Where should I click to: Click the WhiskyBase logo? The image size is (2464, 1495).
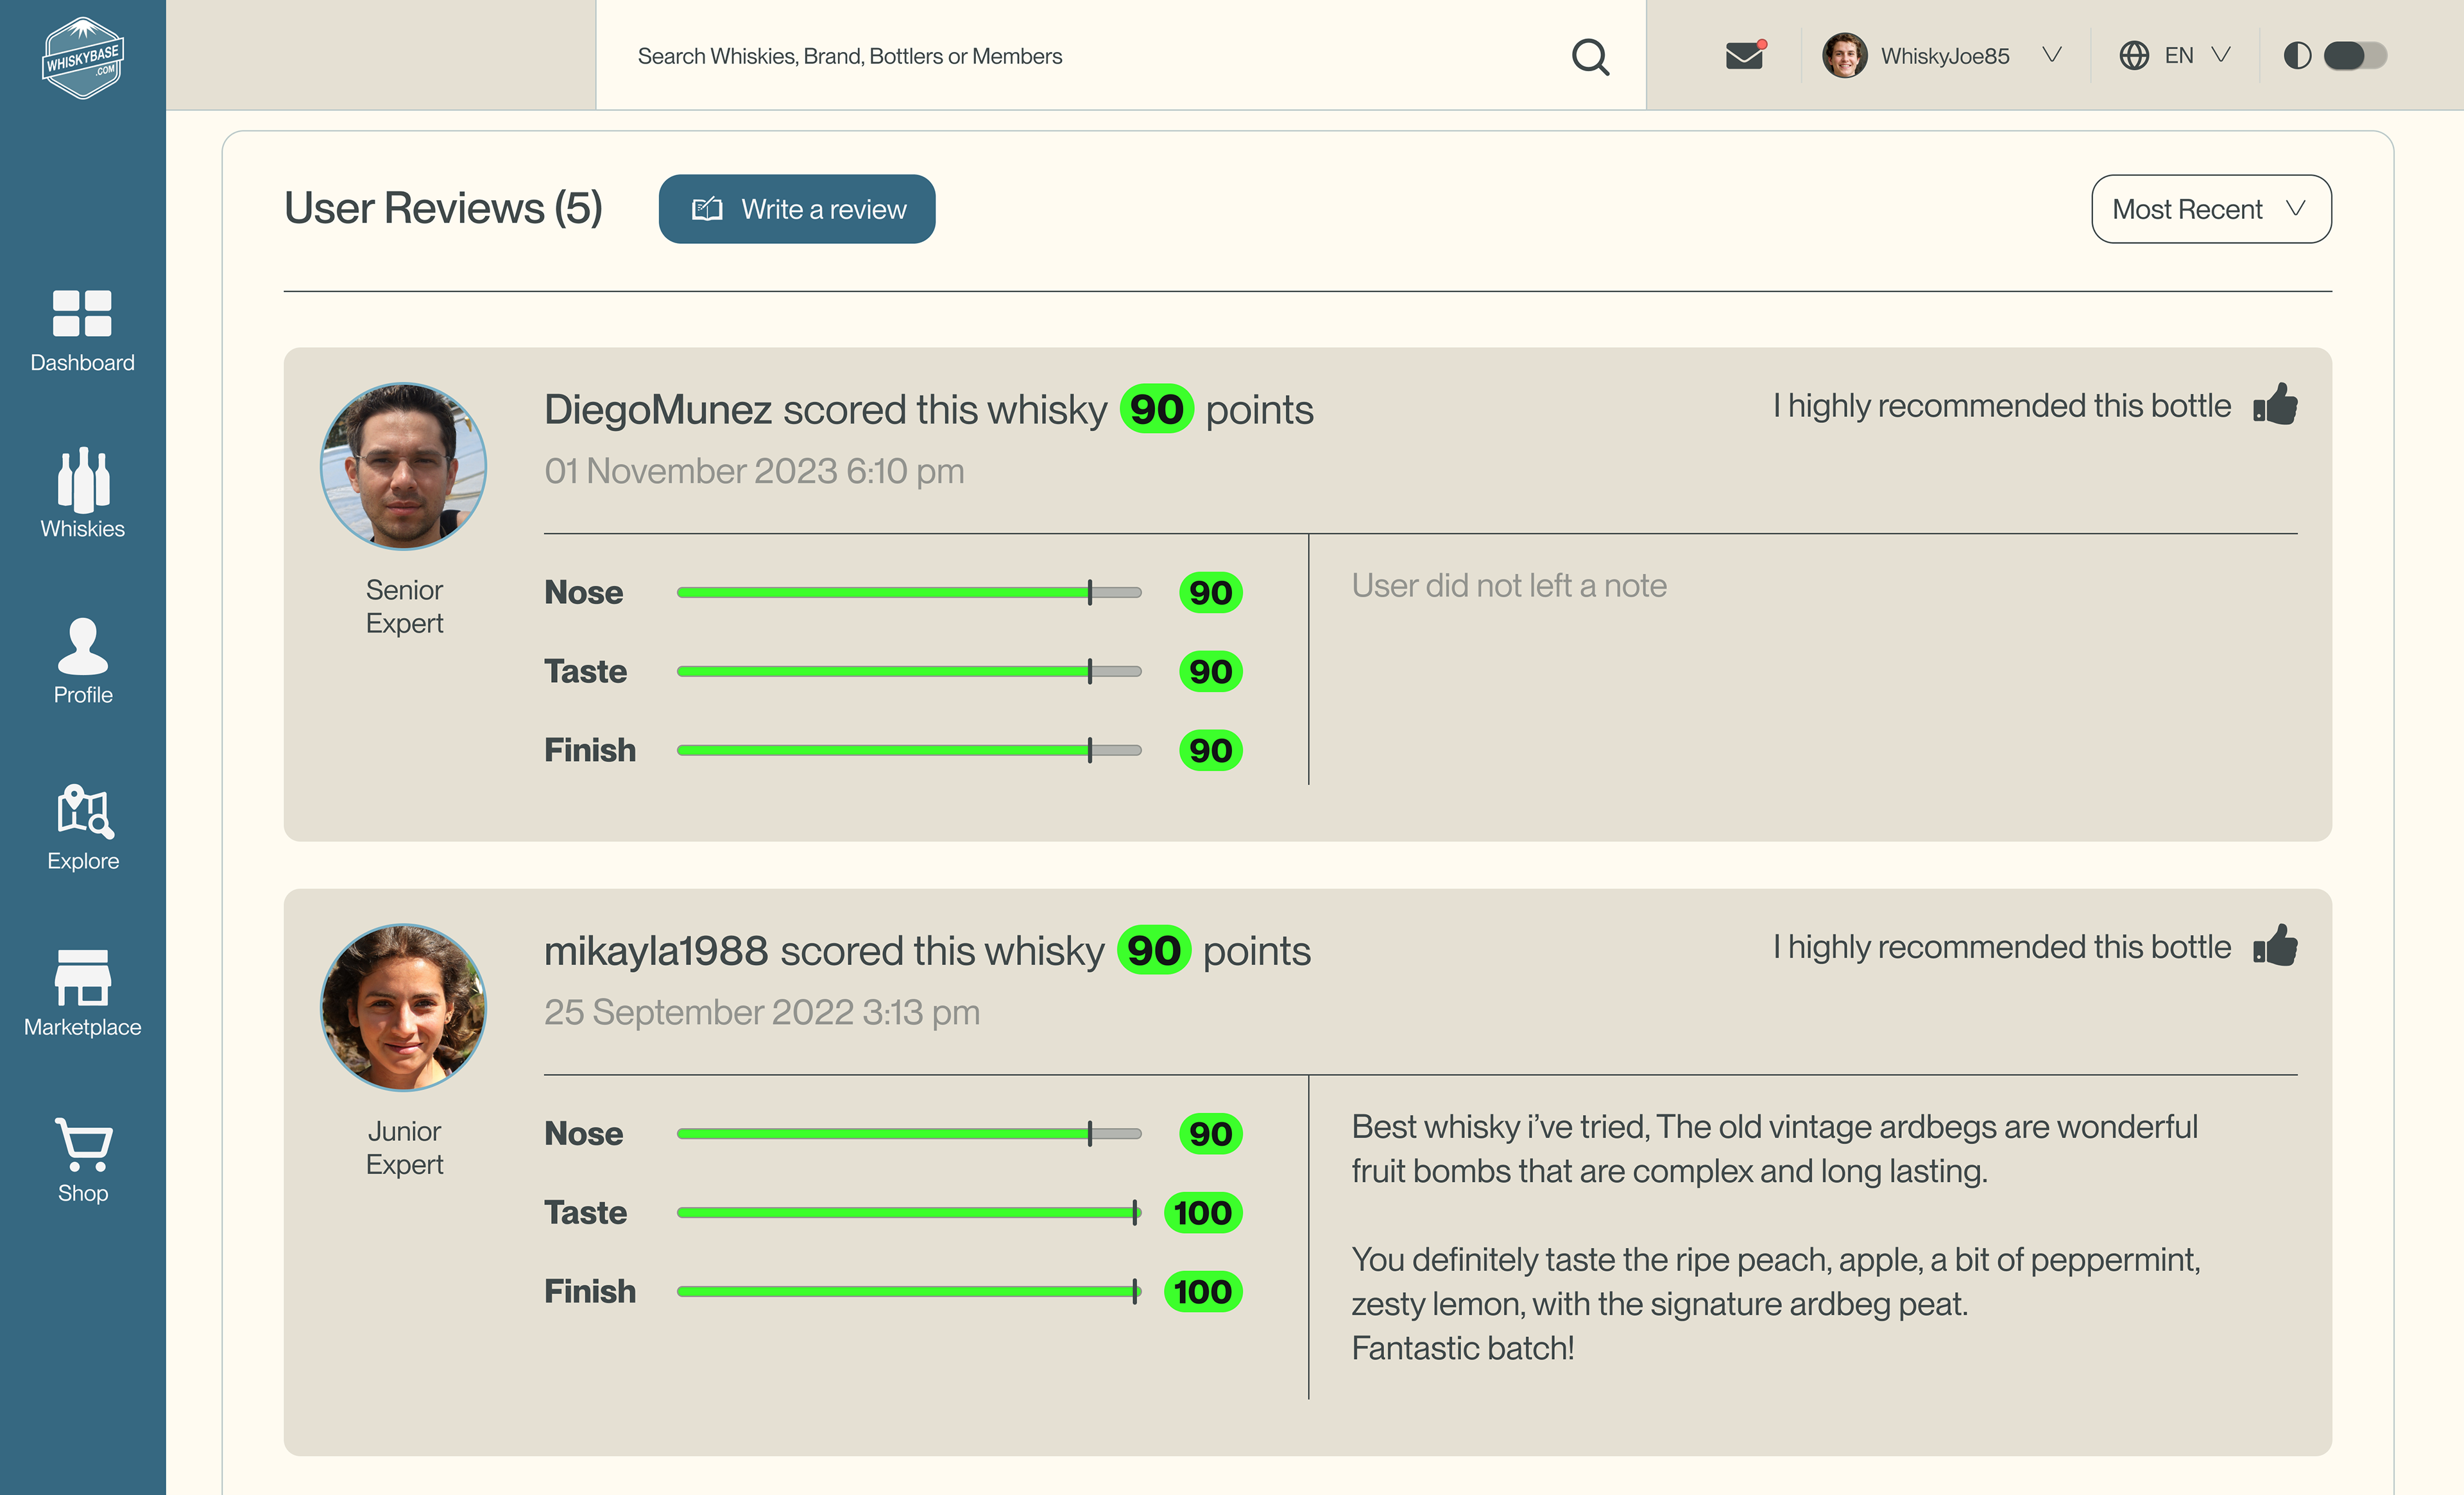[x=83, y=57]
